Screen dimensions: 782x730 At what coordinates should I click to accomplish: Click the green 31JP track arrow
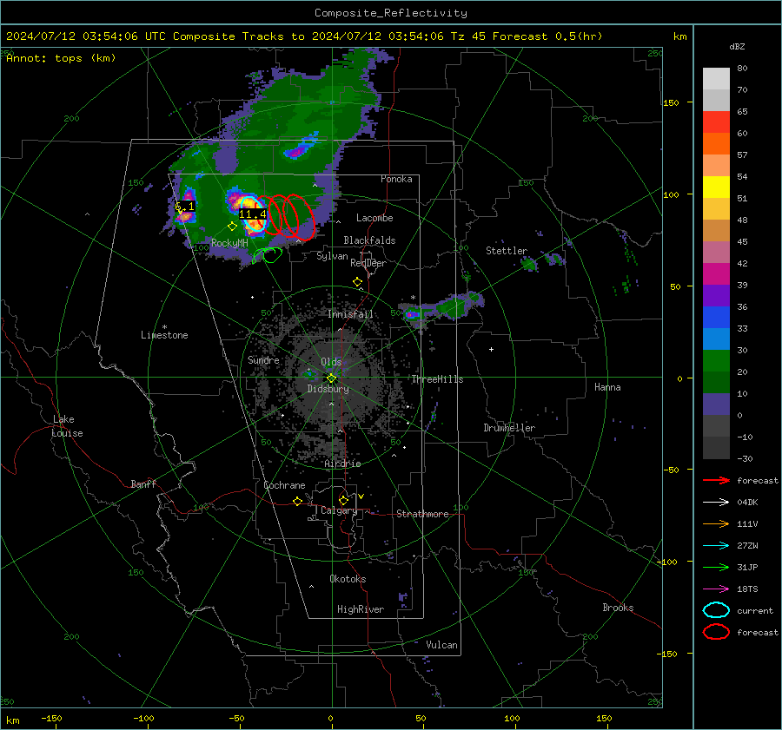[x=716, y=567]
